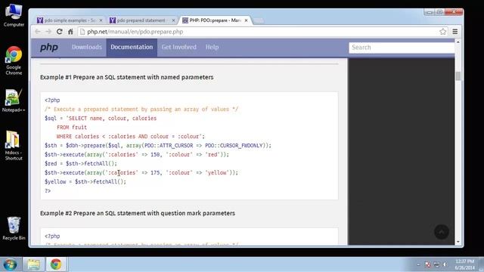Go to the home page icon

click(70, 32)
